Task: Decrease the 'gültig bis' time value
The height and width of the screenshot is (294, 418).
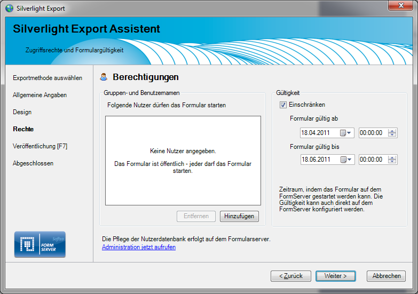Action: [392, 162]
